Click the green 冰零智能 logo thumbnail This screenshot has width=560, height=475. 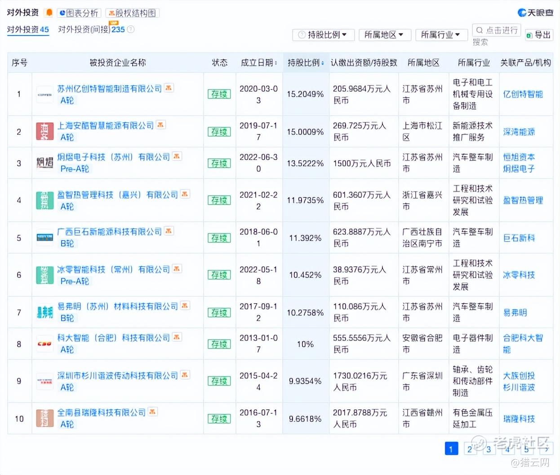point(44,275)
